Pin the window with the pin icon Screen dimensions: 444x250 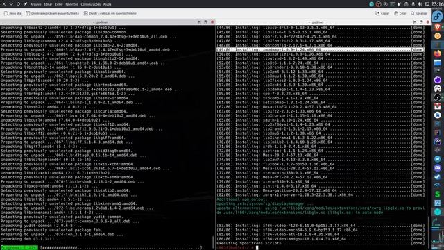tap(26, 4)
